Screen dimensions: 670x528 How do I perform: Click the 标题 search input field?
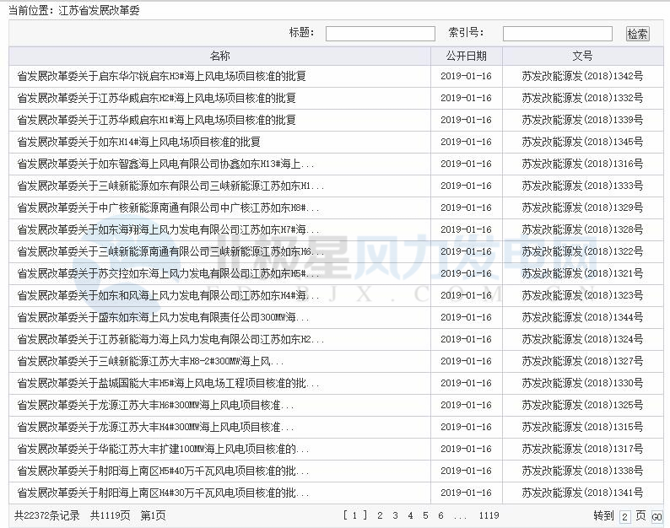coord(380,34)
